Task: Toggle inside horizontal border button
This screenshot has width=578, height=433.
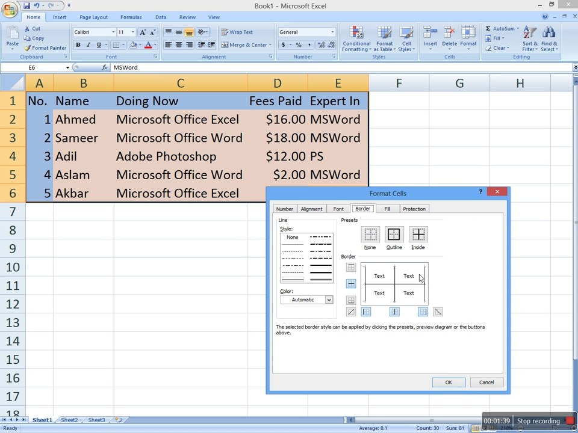Action: pyautogui.click(x=351, y=283)
